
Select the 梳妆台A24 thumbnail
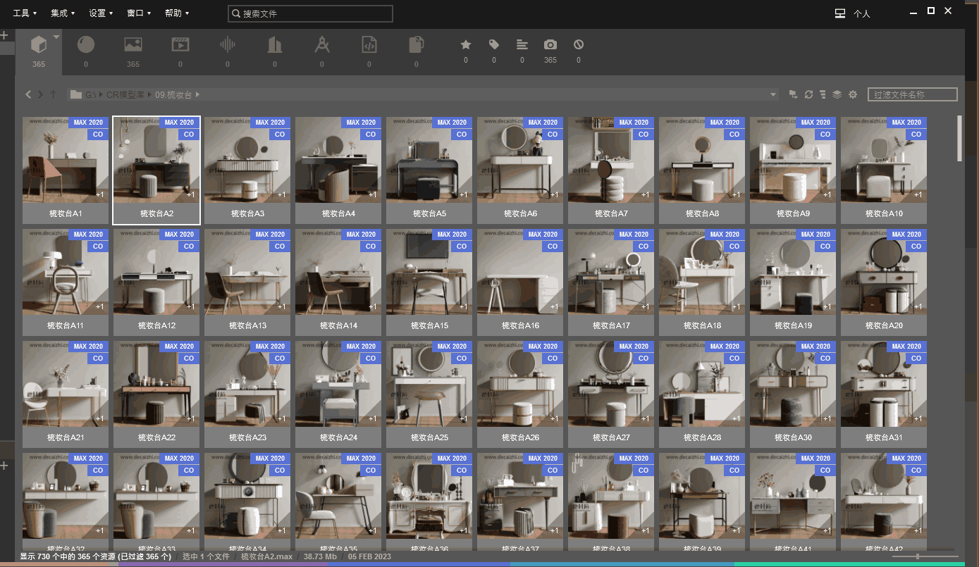(x=338, y=384)
